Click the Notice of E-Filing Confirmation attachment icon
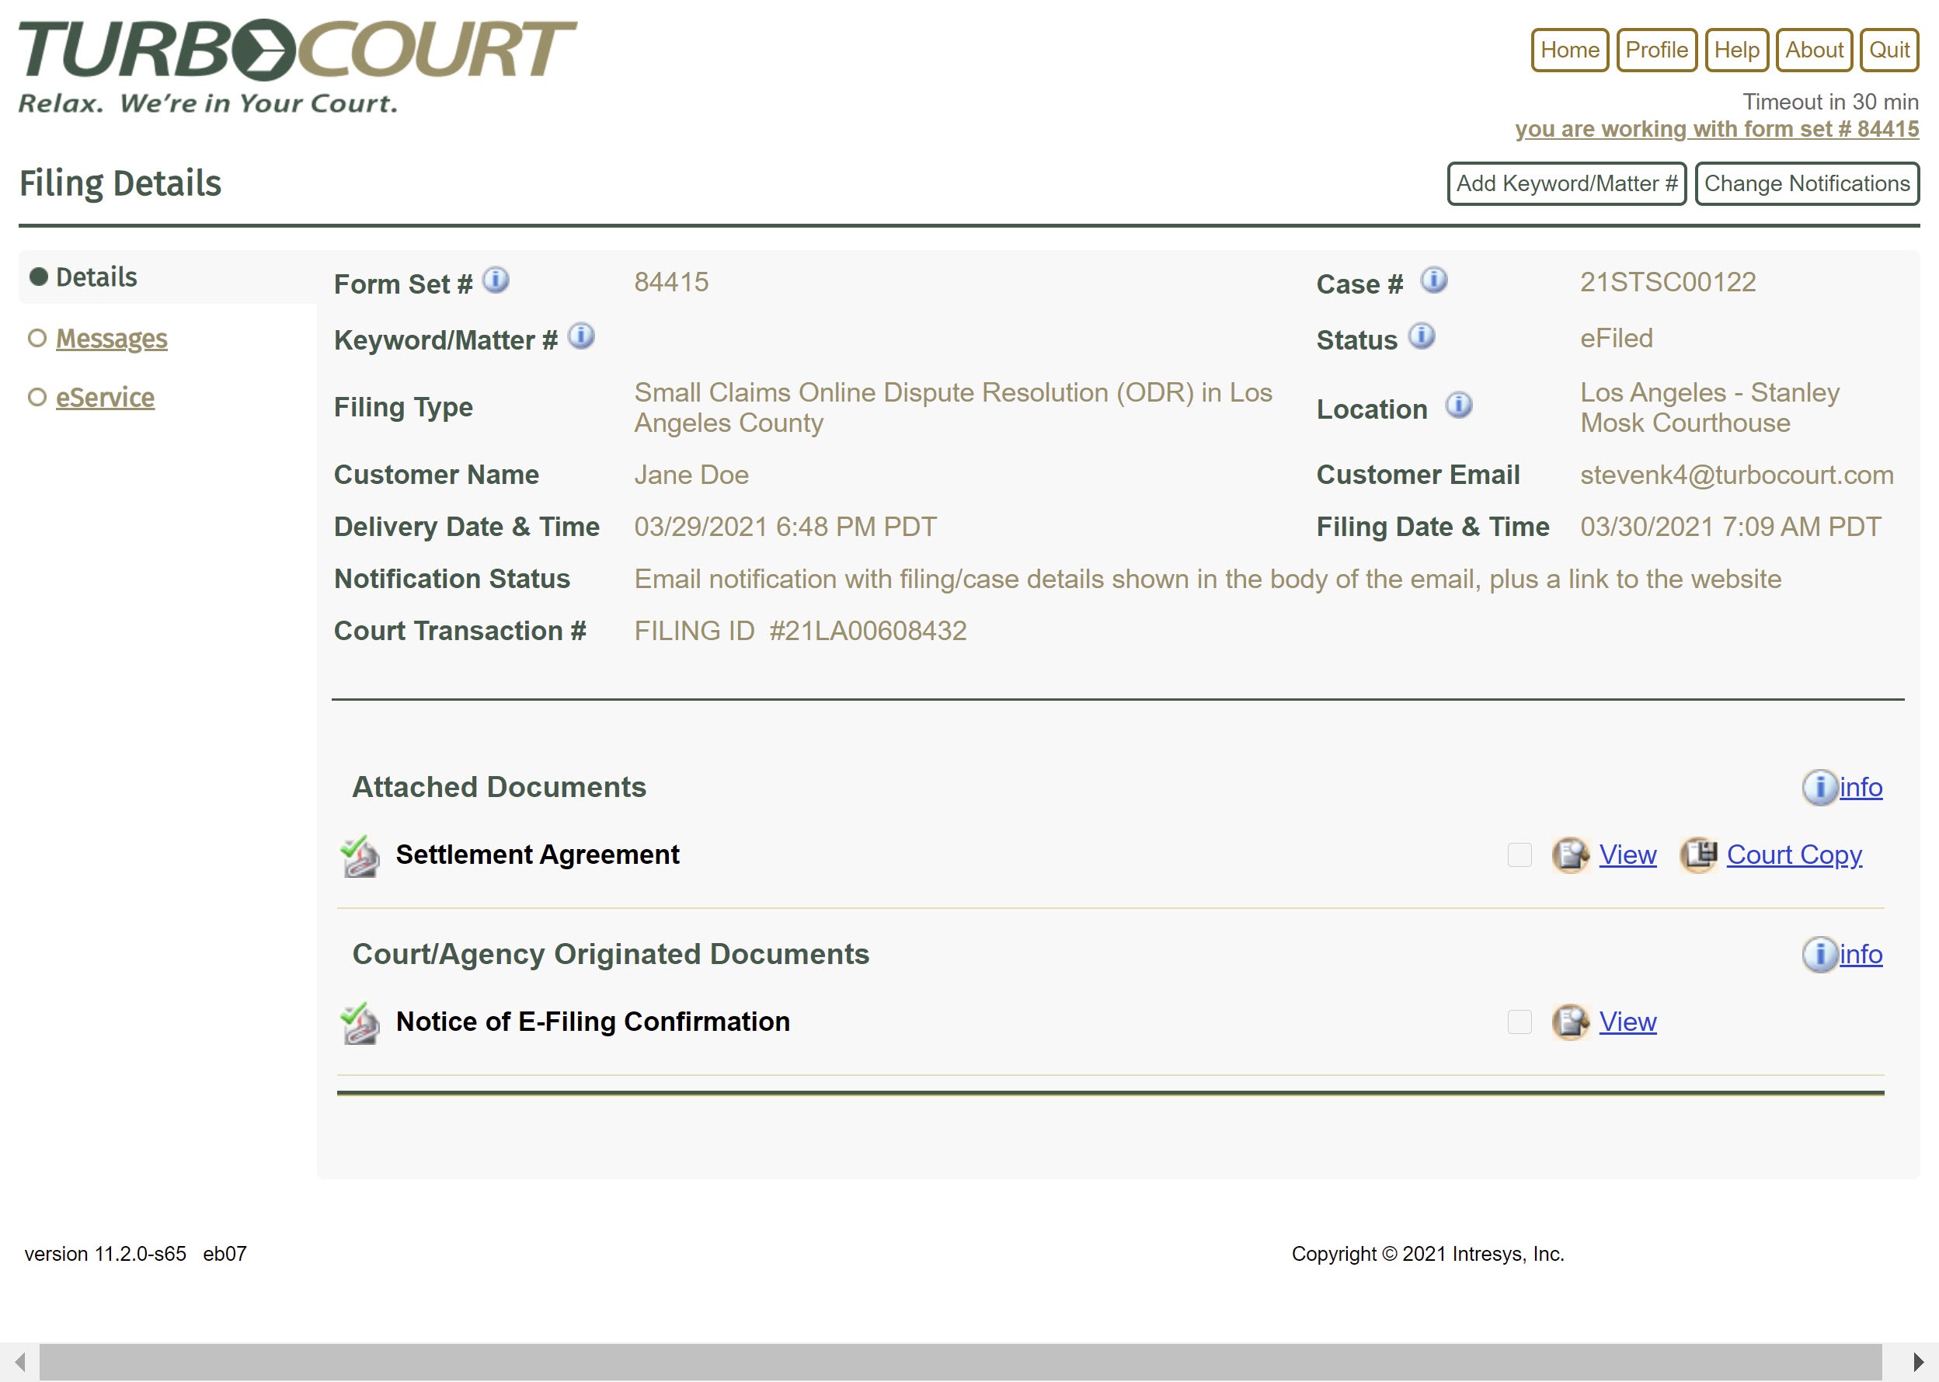The height and width of the screenshot is (1382, 1939). pos(358,1022)
